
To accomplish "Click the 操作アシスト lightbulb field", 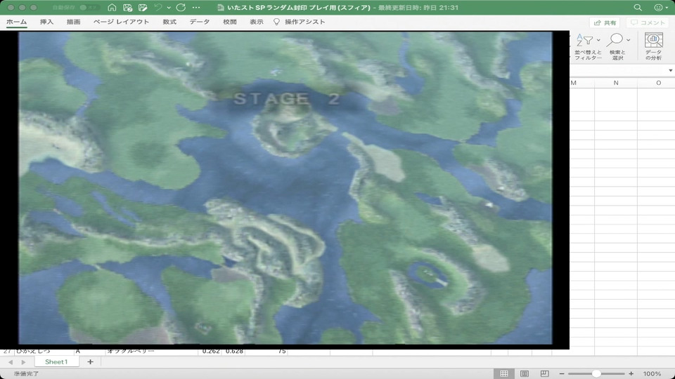I will coord(300,22).
